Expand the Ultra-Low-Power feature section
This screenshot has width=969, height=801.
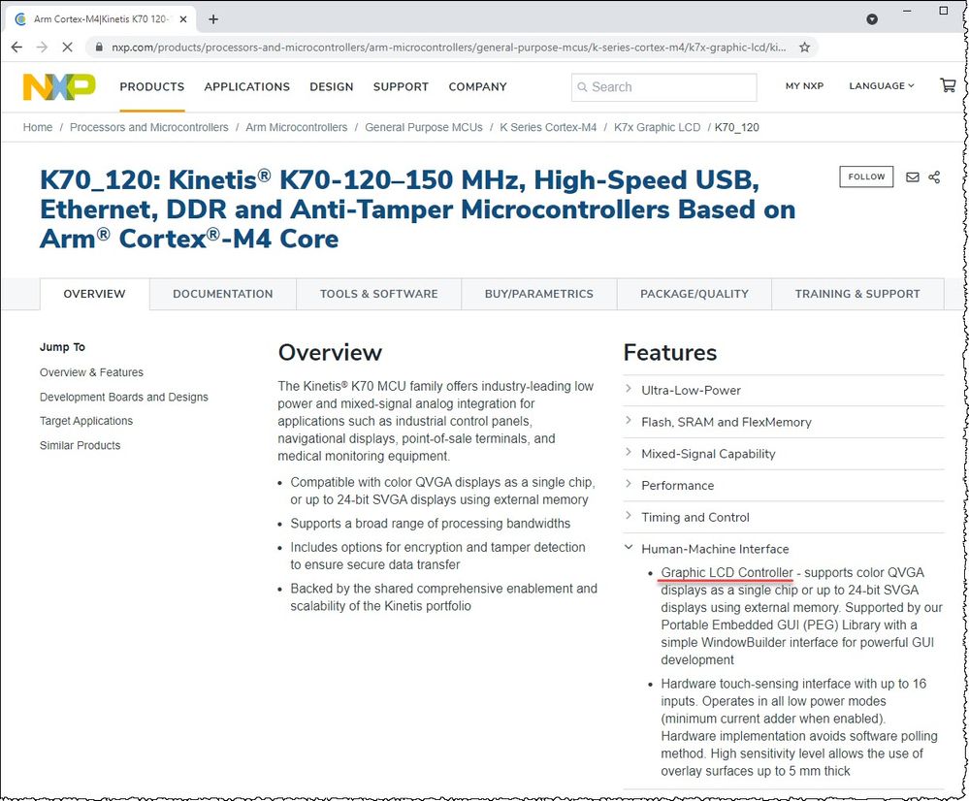coord(784,390)
